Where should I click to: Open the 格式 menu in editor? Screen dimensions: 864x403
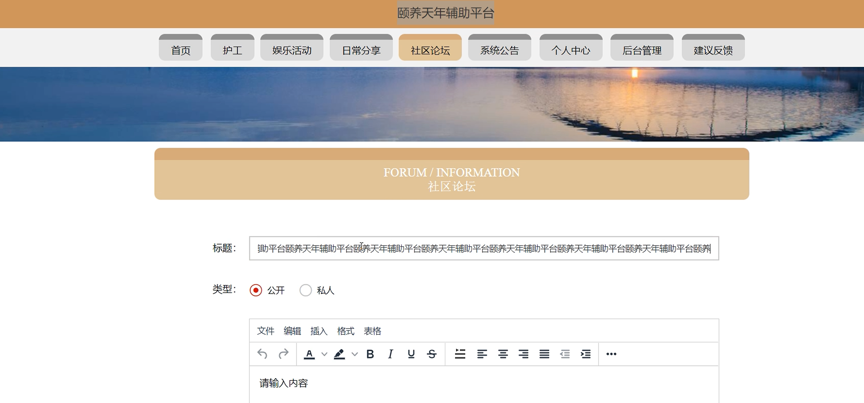point(345,331)
